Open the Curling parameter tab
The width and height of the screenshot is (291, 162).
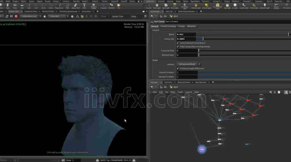181,27
